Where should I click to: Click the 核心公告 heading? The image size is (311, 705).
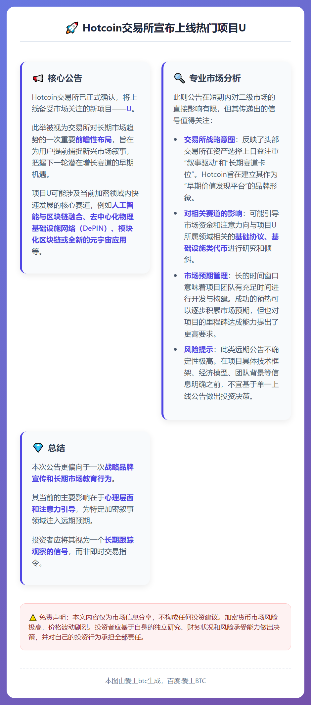coord(65,78)
